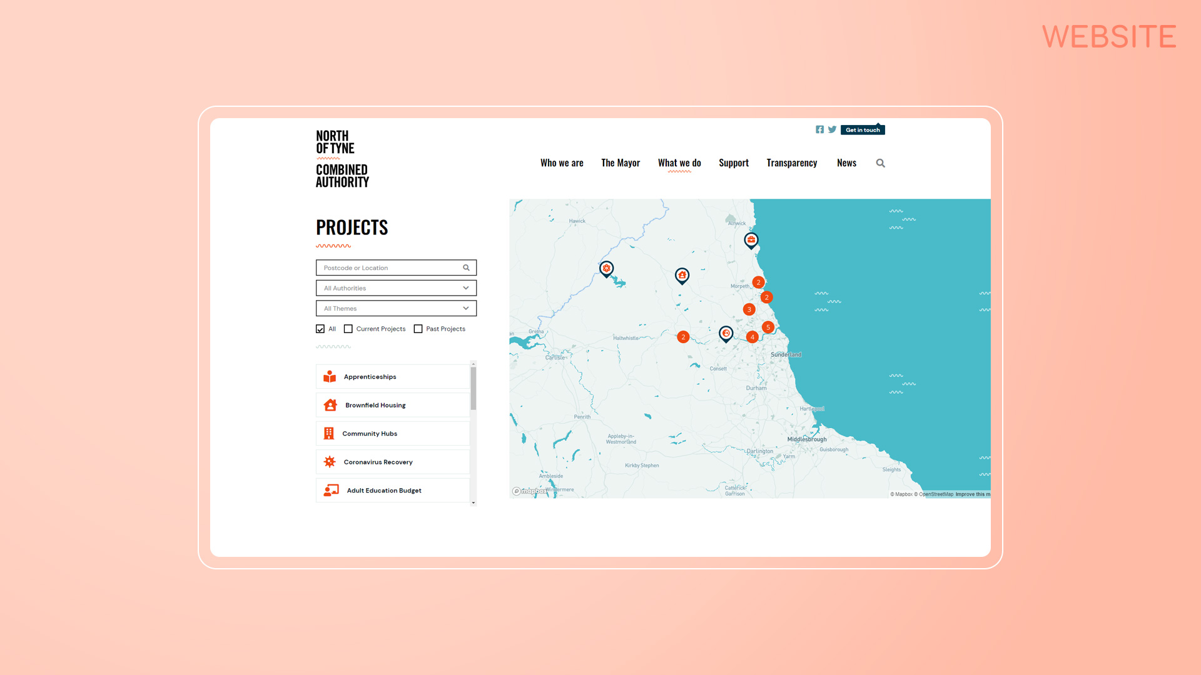Uncheck the All projects checkbox
The image size is (1201, 675).
coord(320,329)
